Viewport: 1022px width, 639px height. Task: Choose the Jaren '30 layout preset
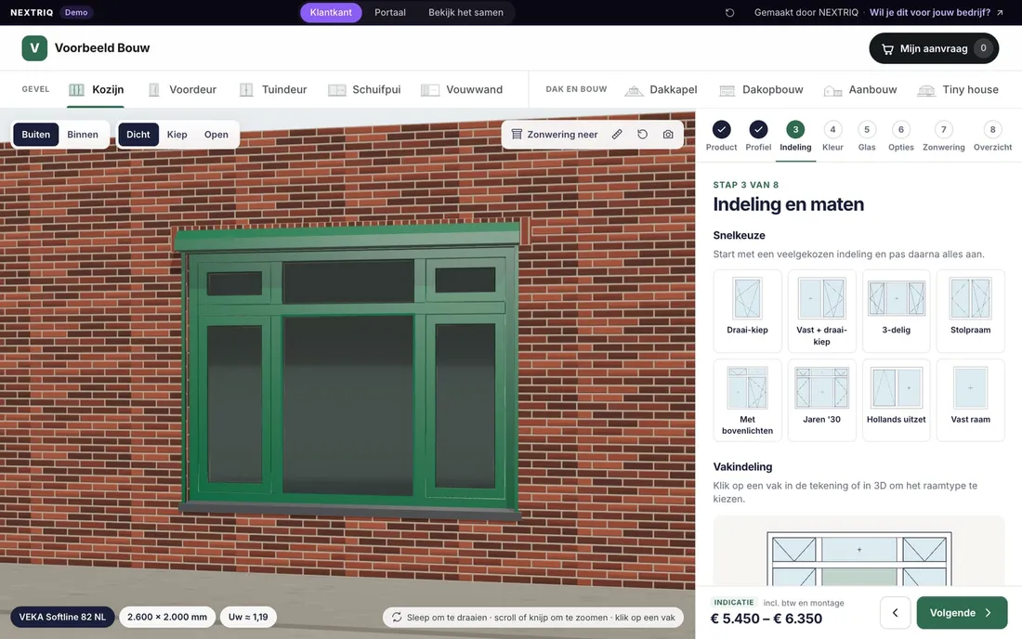click(x=822, y=400)
